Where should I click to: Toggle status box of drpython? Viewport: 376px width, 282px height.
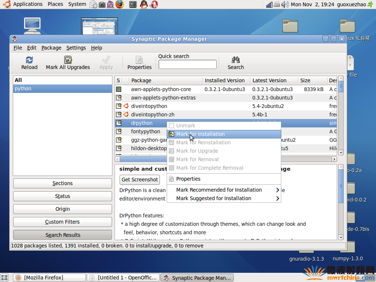click(119, 123)
